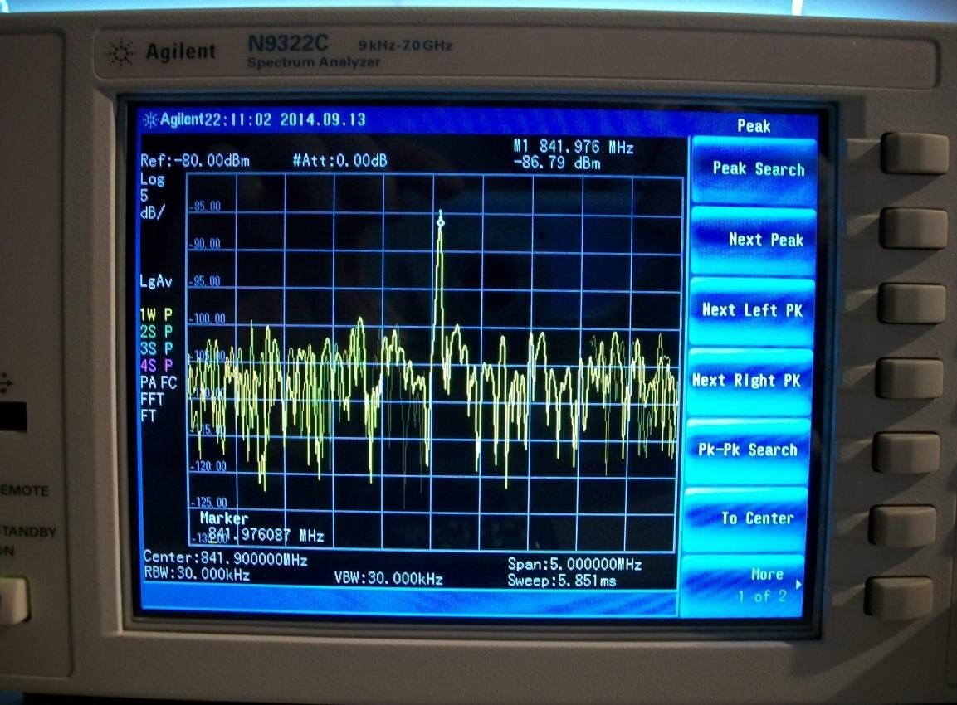957x705 pixels.
Task: Click the LgAv averaging label
Action: pos(156,282)
